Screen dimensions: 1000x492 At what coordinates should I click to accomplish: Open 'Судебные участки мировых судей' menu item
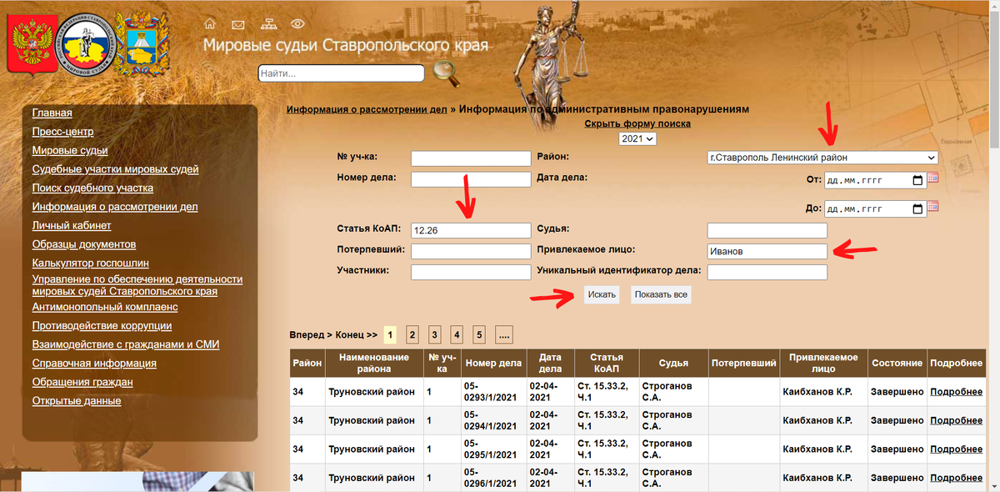pyautogui.click(x=116, y=169)
